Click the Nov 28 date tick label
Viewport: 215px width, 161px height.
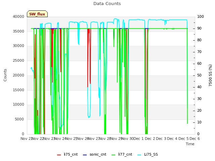click(x=105, y=139)
